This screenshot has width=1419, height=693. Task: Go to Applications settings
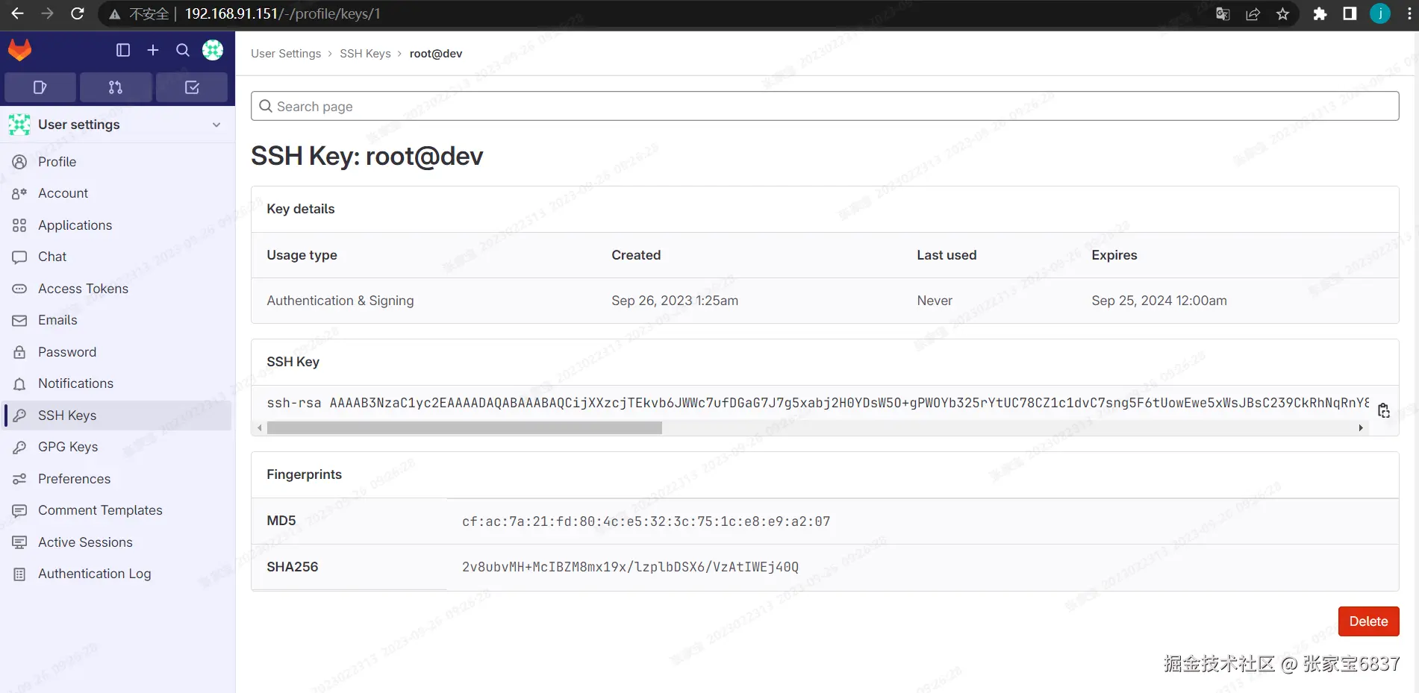coord(118,225)
